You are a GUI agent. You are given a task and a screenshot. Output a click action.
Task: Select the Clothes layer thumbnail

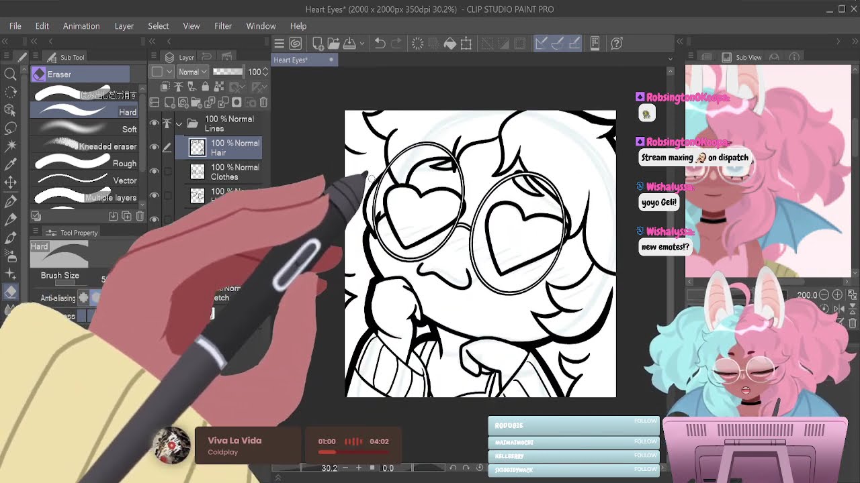(x=198, y=172)
